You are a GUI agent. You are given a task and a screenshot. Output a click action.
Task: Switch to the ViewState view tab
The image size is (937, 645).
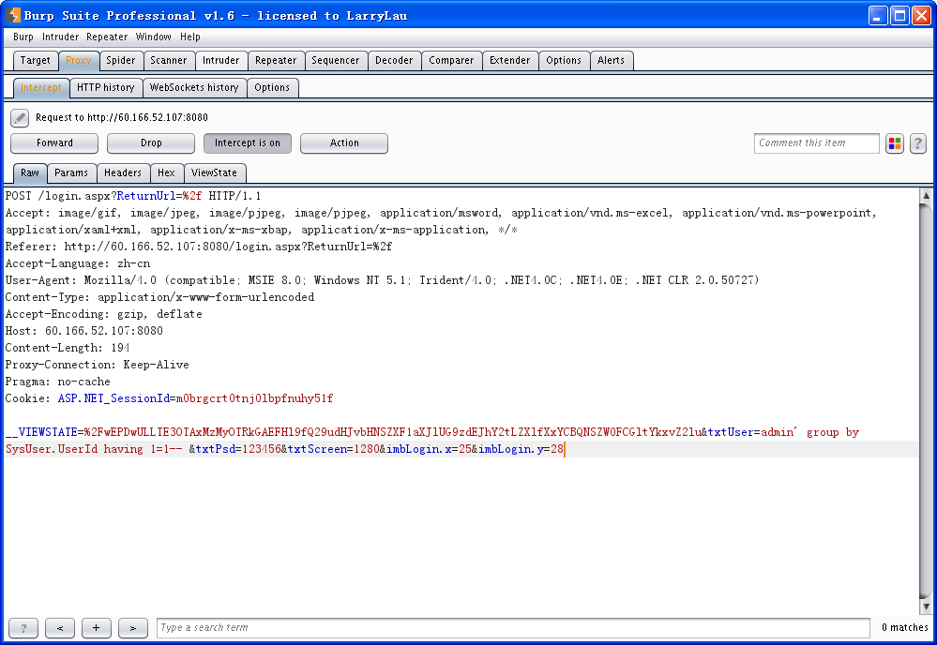coord(214,173)
